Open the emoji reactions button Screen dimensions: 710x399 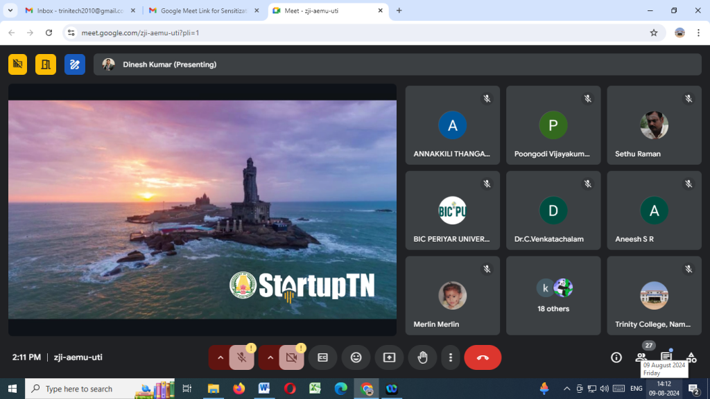click(x=356, y=357)
